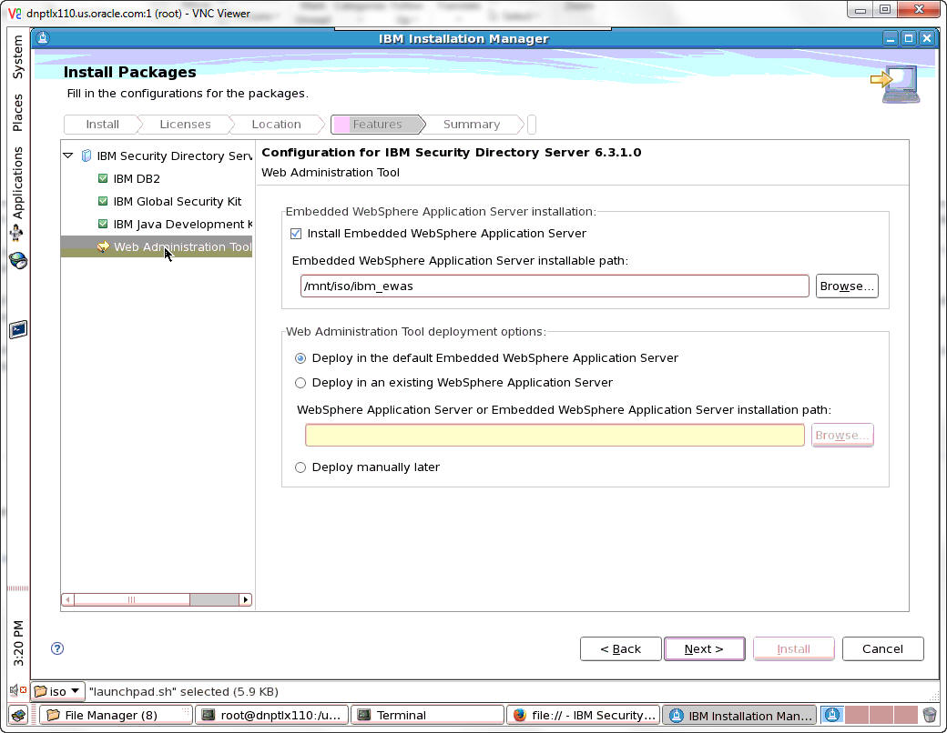Select IBM Java Development Kit tree item
947x733 pixels.
pyautogui.click(x=182, y=225)
